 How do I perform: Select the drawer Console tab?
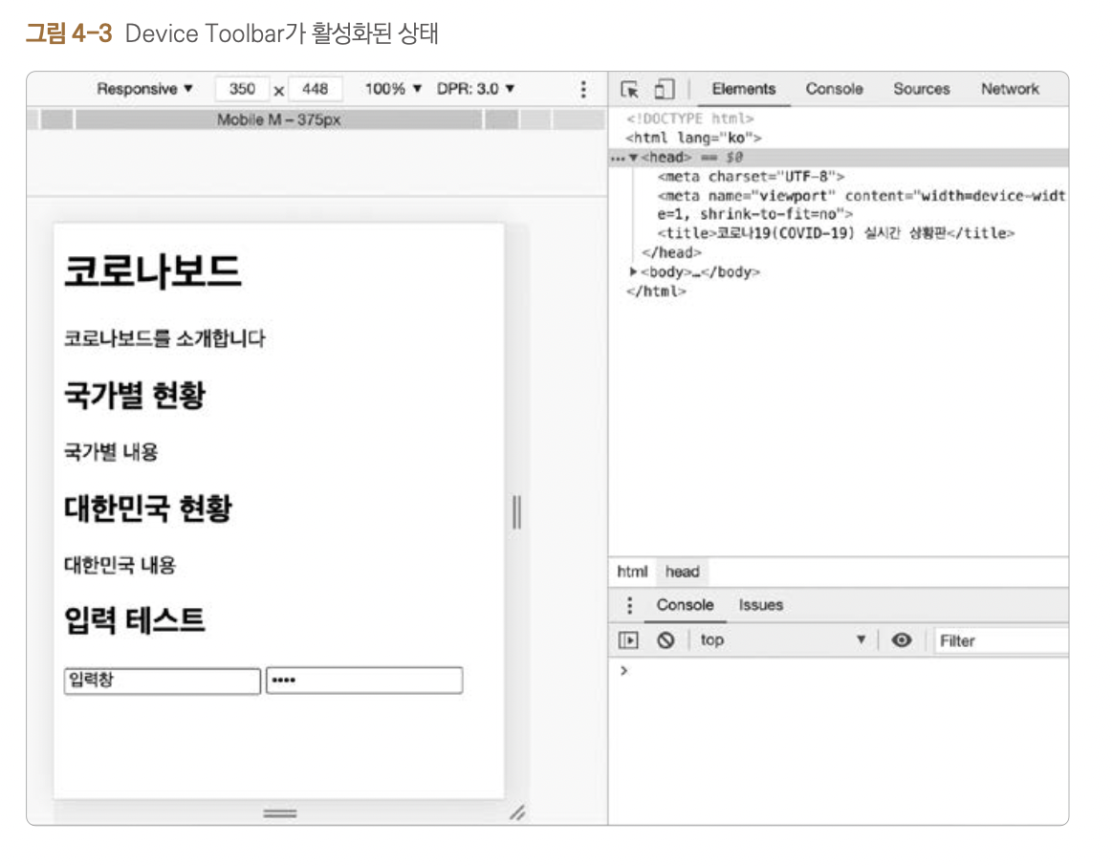[x=685, y=605]
